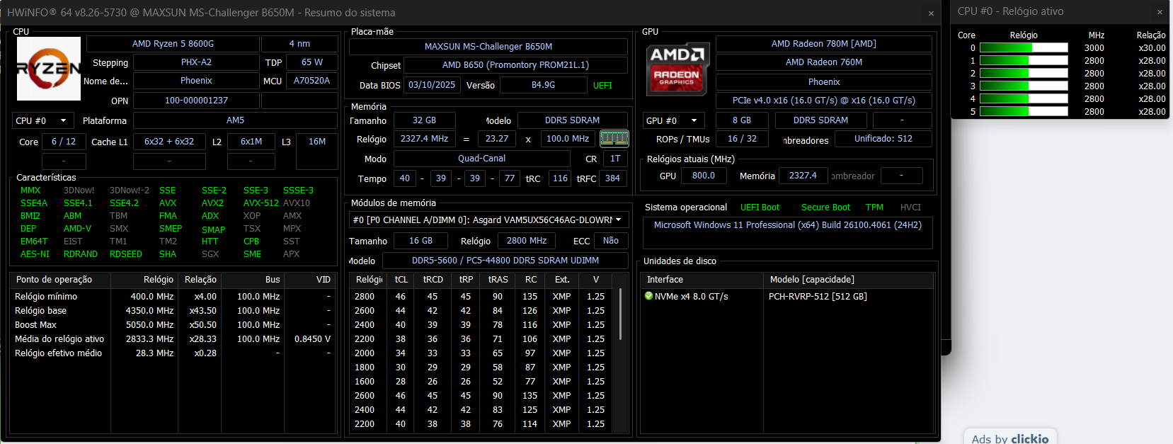Click the AMD Radeon Graphics logo

(676, 69)
